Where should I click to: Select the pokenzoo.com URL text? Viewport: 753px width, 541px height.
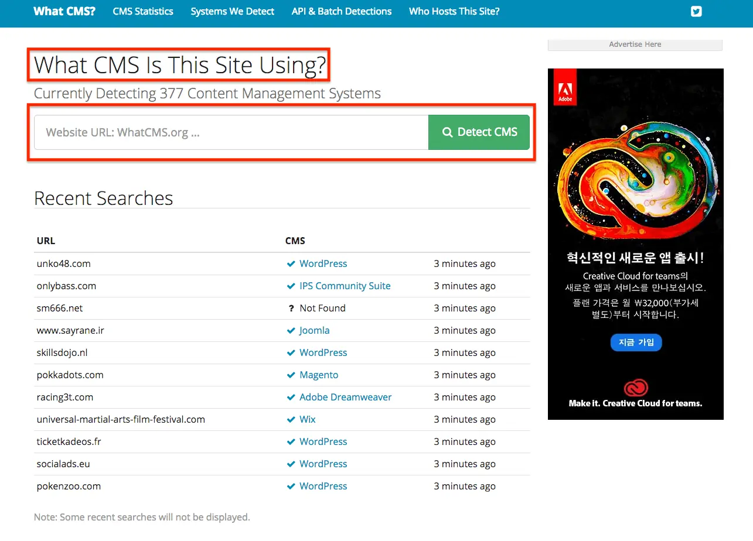[69, 486]
